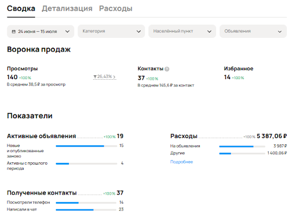Image resolution: width=289 pixels, height=220 pixels.
Task: Click the 26,43% conversion link
Action: click(104, 77)
